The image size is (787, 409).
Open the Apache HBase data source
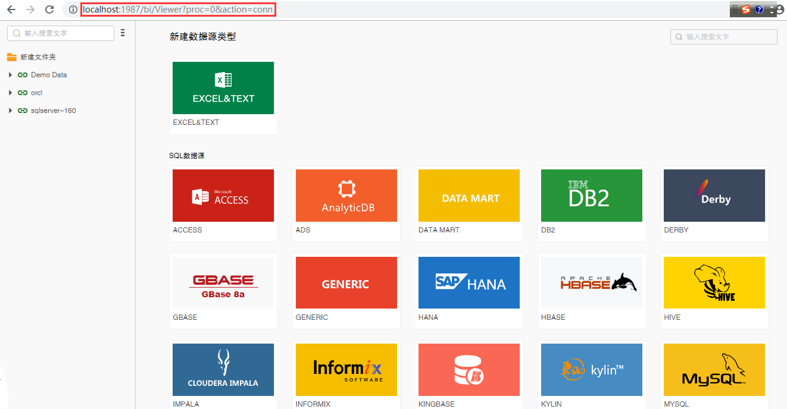tap(592, 283)
